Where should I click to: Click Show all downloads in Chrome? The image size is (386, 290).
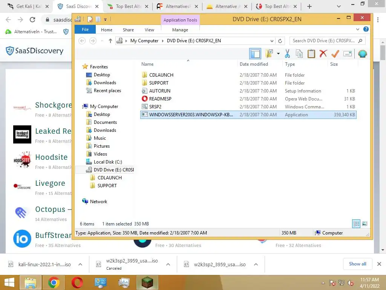[x=357, y=264]
